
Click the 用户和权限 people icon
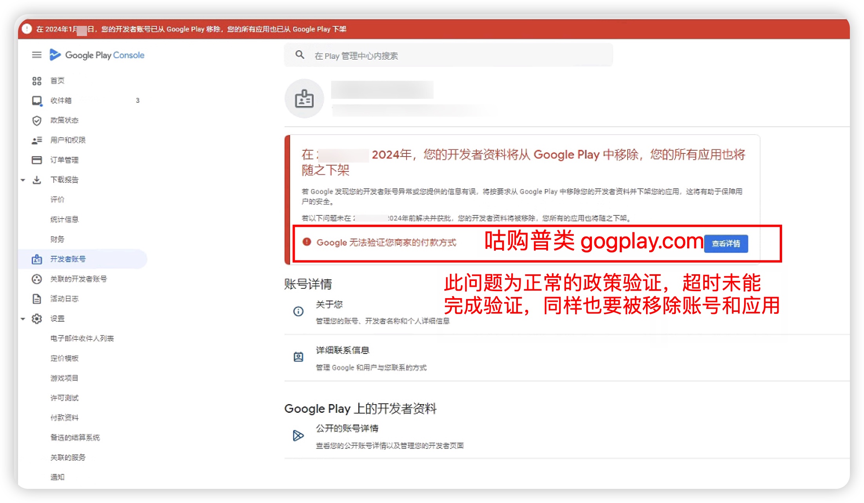tap(36, 140)
